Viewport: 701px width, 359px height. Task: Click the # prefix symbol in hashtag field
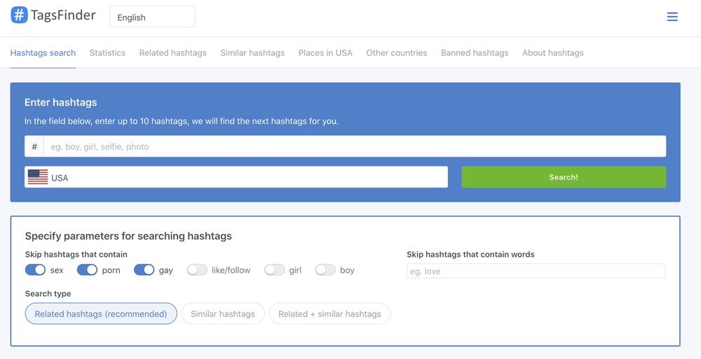[x=34, y=146]
